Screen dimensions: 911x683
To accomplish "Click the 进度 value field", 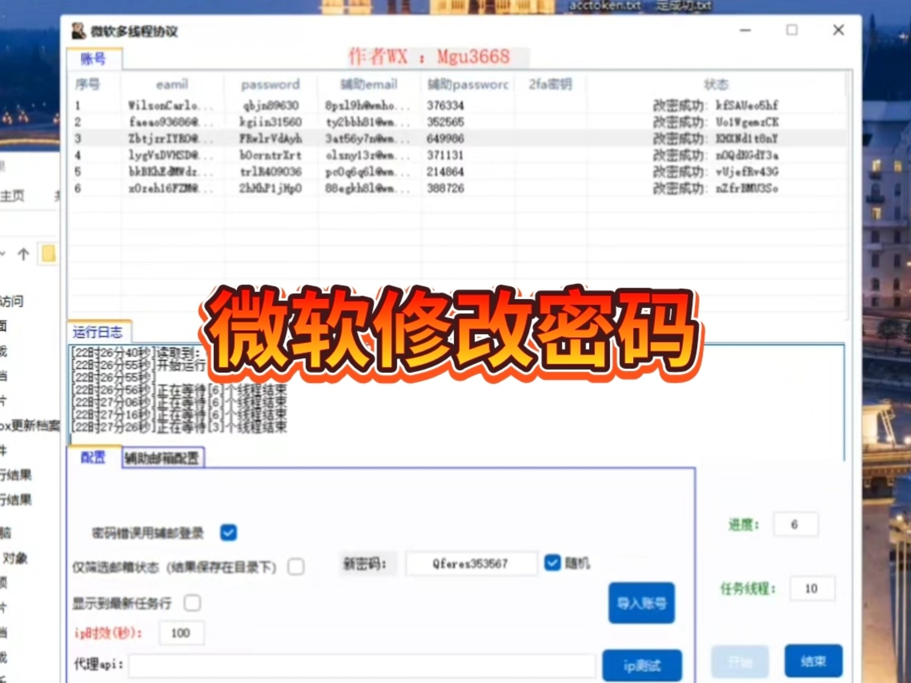I will pyautogui.click(x=796, y=524).
